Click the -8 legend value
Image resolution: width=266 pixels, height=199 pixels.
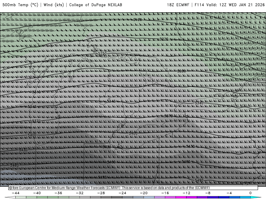(208, 193)
